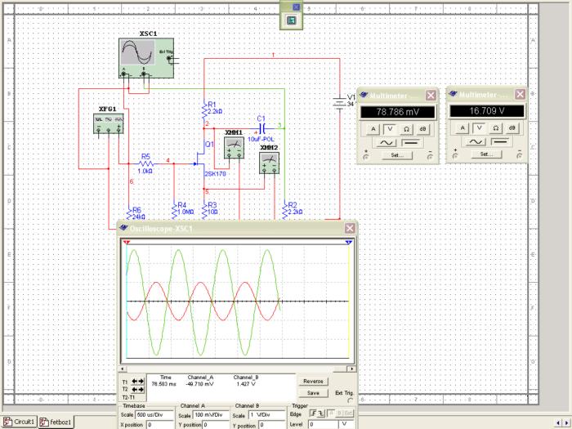The height and width of the screenshot is (429, 572).
Task: Close the multimeter window showing 78.786 mV
Action: point(431,96)
